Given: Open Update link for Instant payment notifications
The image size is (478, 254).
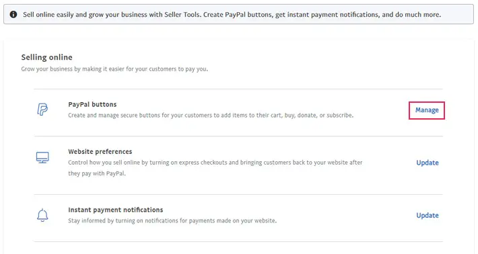Looking at the screenshot, I should click(x=428, y=216).
